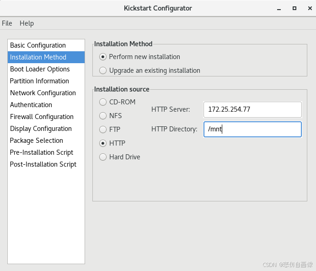Open Post-Installation Script section
316x271 pixels.
(x=46, y=164)
